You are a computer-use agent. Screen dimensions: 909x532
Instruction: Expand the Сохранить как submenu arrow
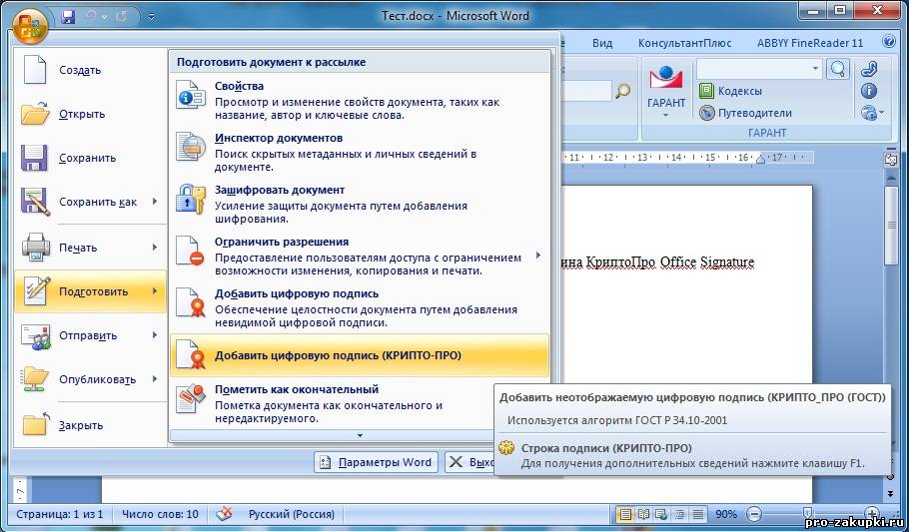155,202
